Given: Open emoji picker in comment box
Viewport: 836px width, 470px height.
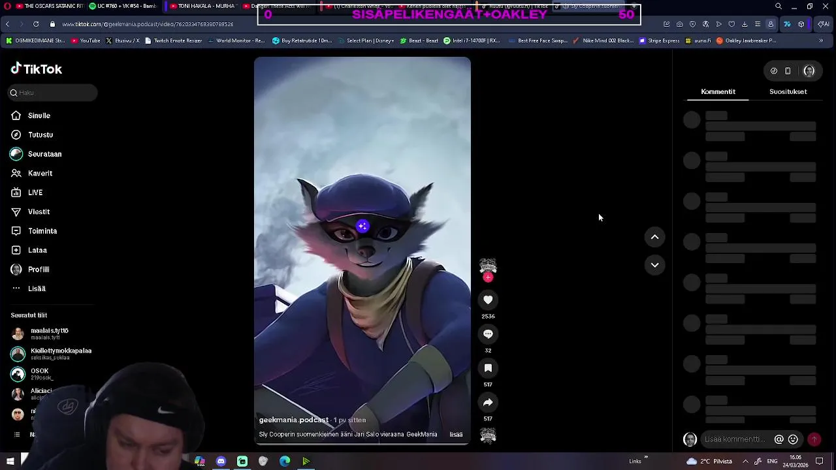Looking at the screenshot, I should pos(793,439).
